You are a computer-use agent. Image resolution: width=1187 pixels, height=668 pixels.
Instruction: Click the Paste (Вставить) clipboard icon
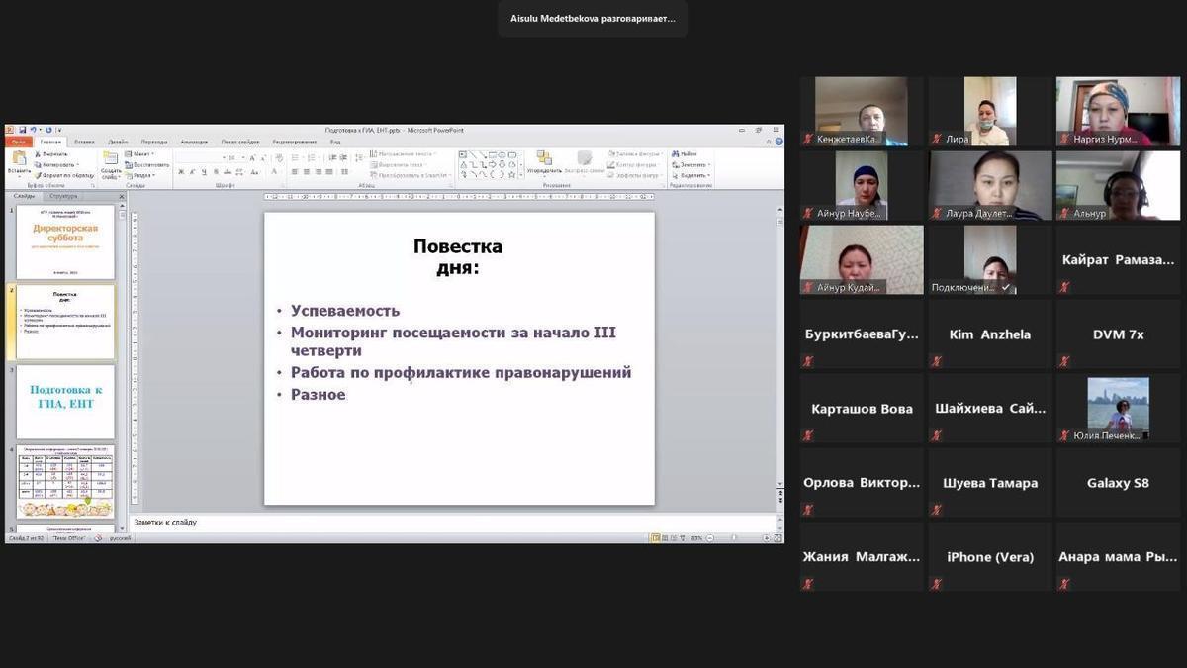pyautogui.click(x=18, y=159)
